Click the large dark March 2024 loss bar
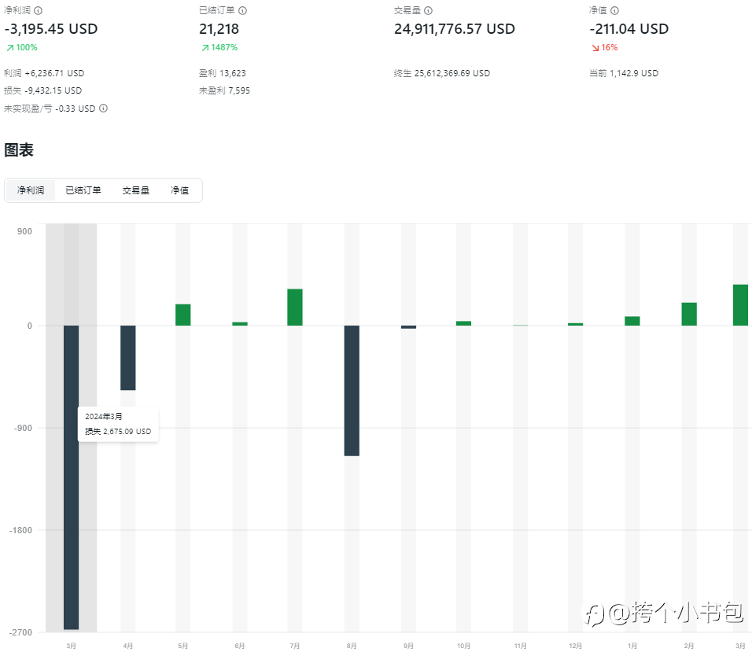The height and width of the screenshot is (652, 752). coord(71,511)
